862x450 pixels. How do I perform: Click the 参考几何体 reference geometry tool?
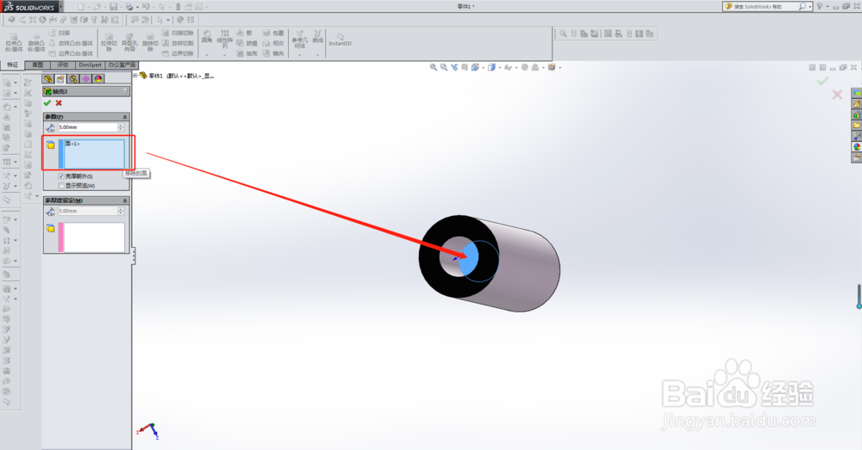[x=300, y=39]
